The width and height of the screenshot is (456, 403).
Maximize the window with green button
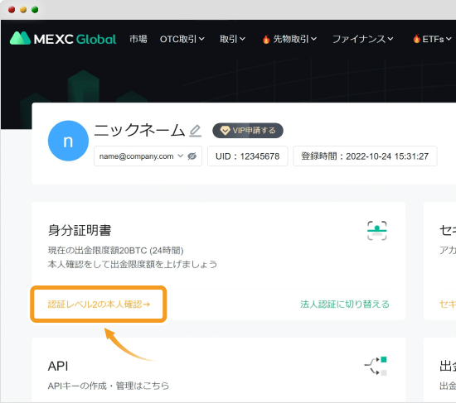coord(35,10)
